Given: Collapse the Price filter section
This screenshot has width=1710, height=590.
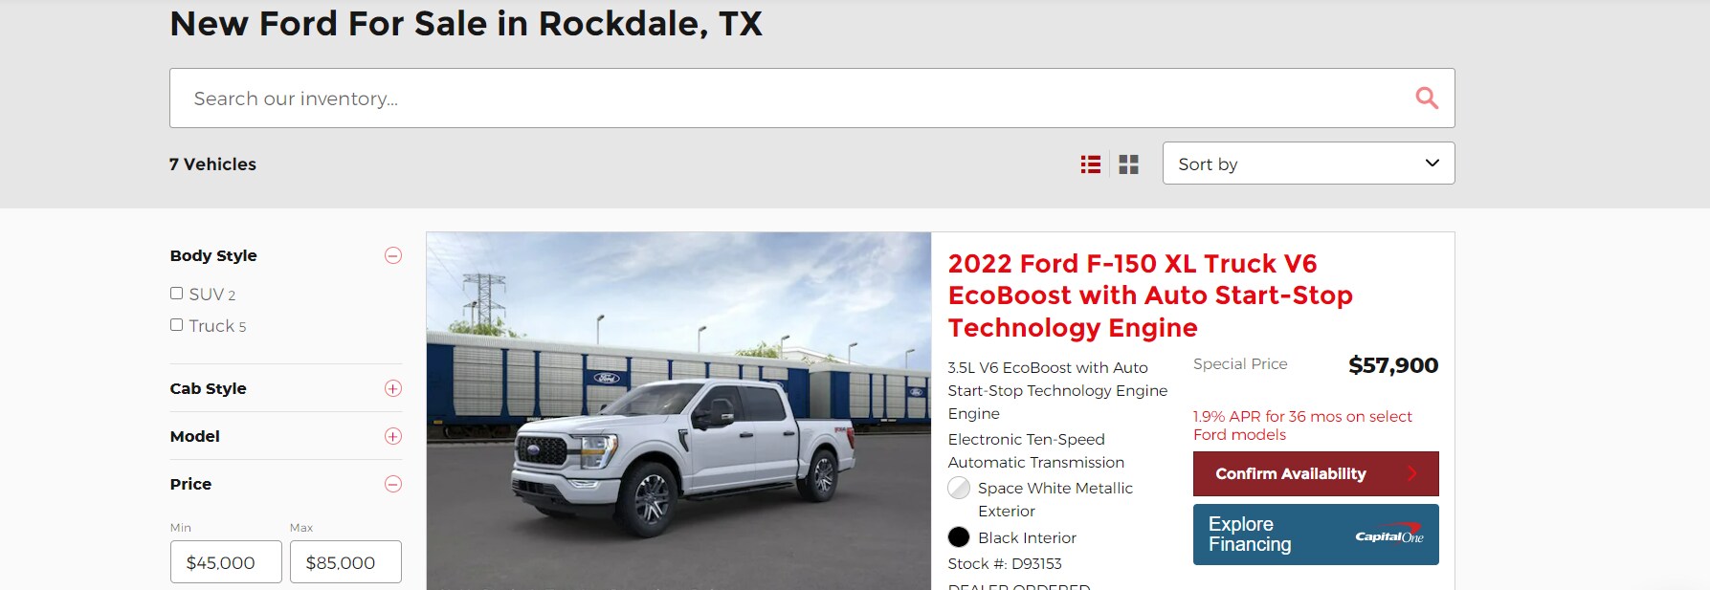Looking at the screenshot, I should coord(393,484).
